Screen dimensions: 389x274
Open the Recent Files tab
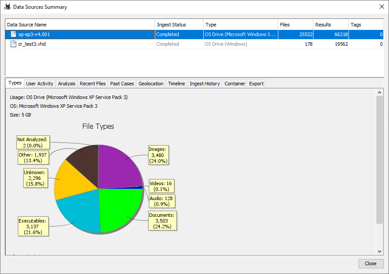coord(93,84)
